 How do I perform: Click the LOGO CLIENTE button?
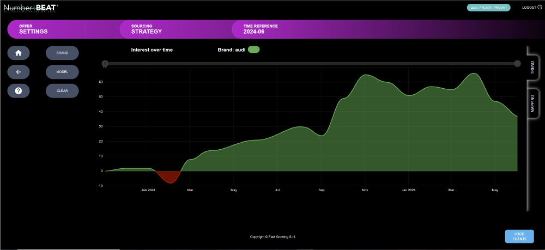pos(519,236)
